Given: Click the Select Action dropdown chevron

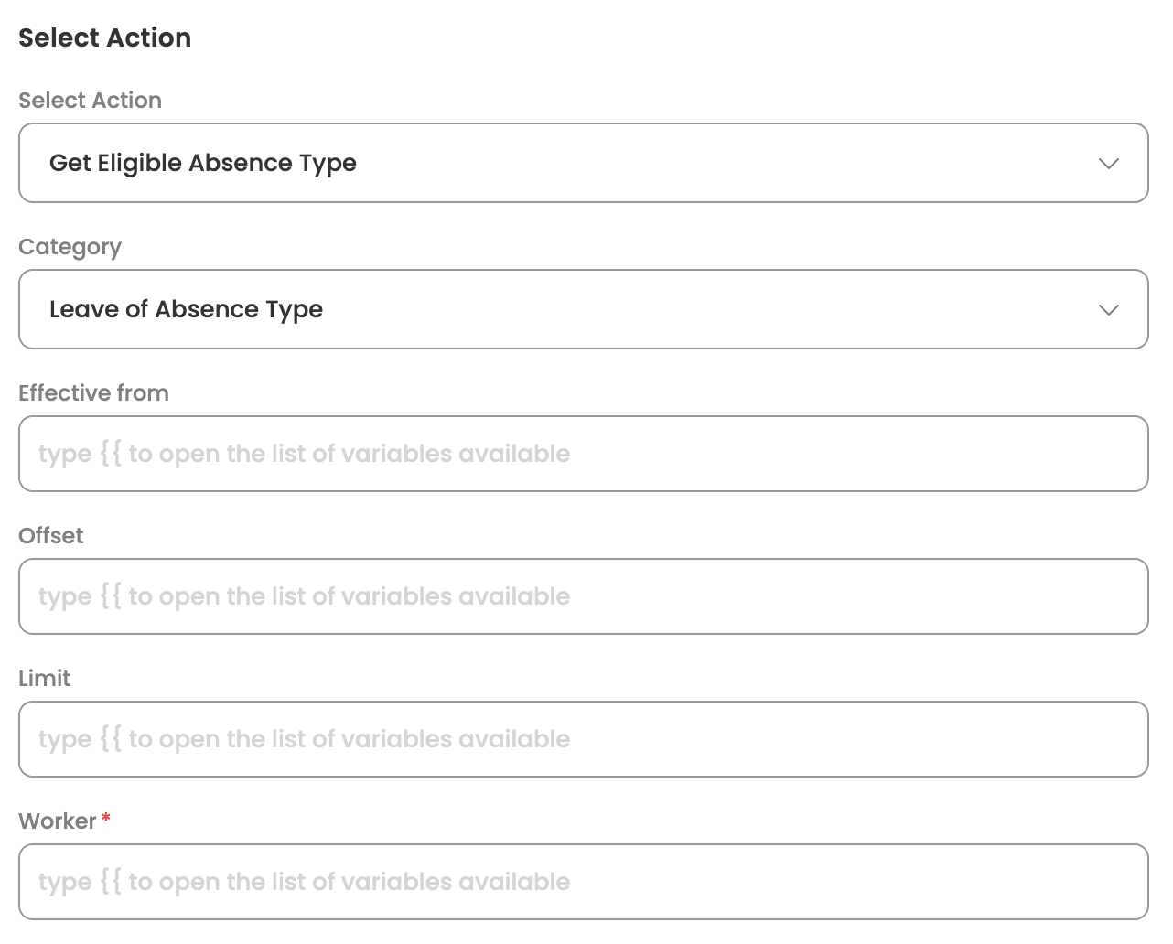Looking at the screenshot, I should (x=1108, y=164).
